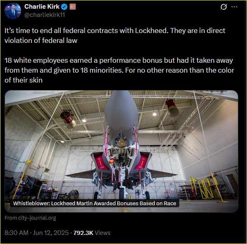This screenshot has width=247, height=244.
Task: Open the three-dot more options menu
Action: coord(234,7)
